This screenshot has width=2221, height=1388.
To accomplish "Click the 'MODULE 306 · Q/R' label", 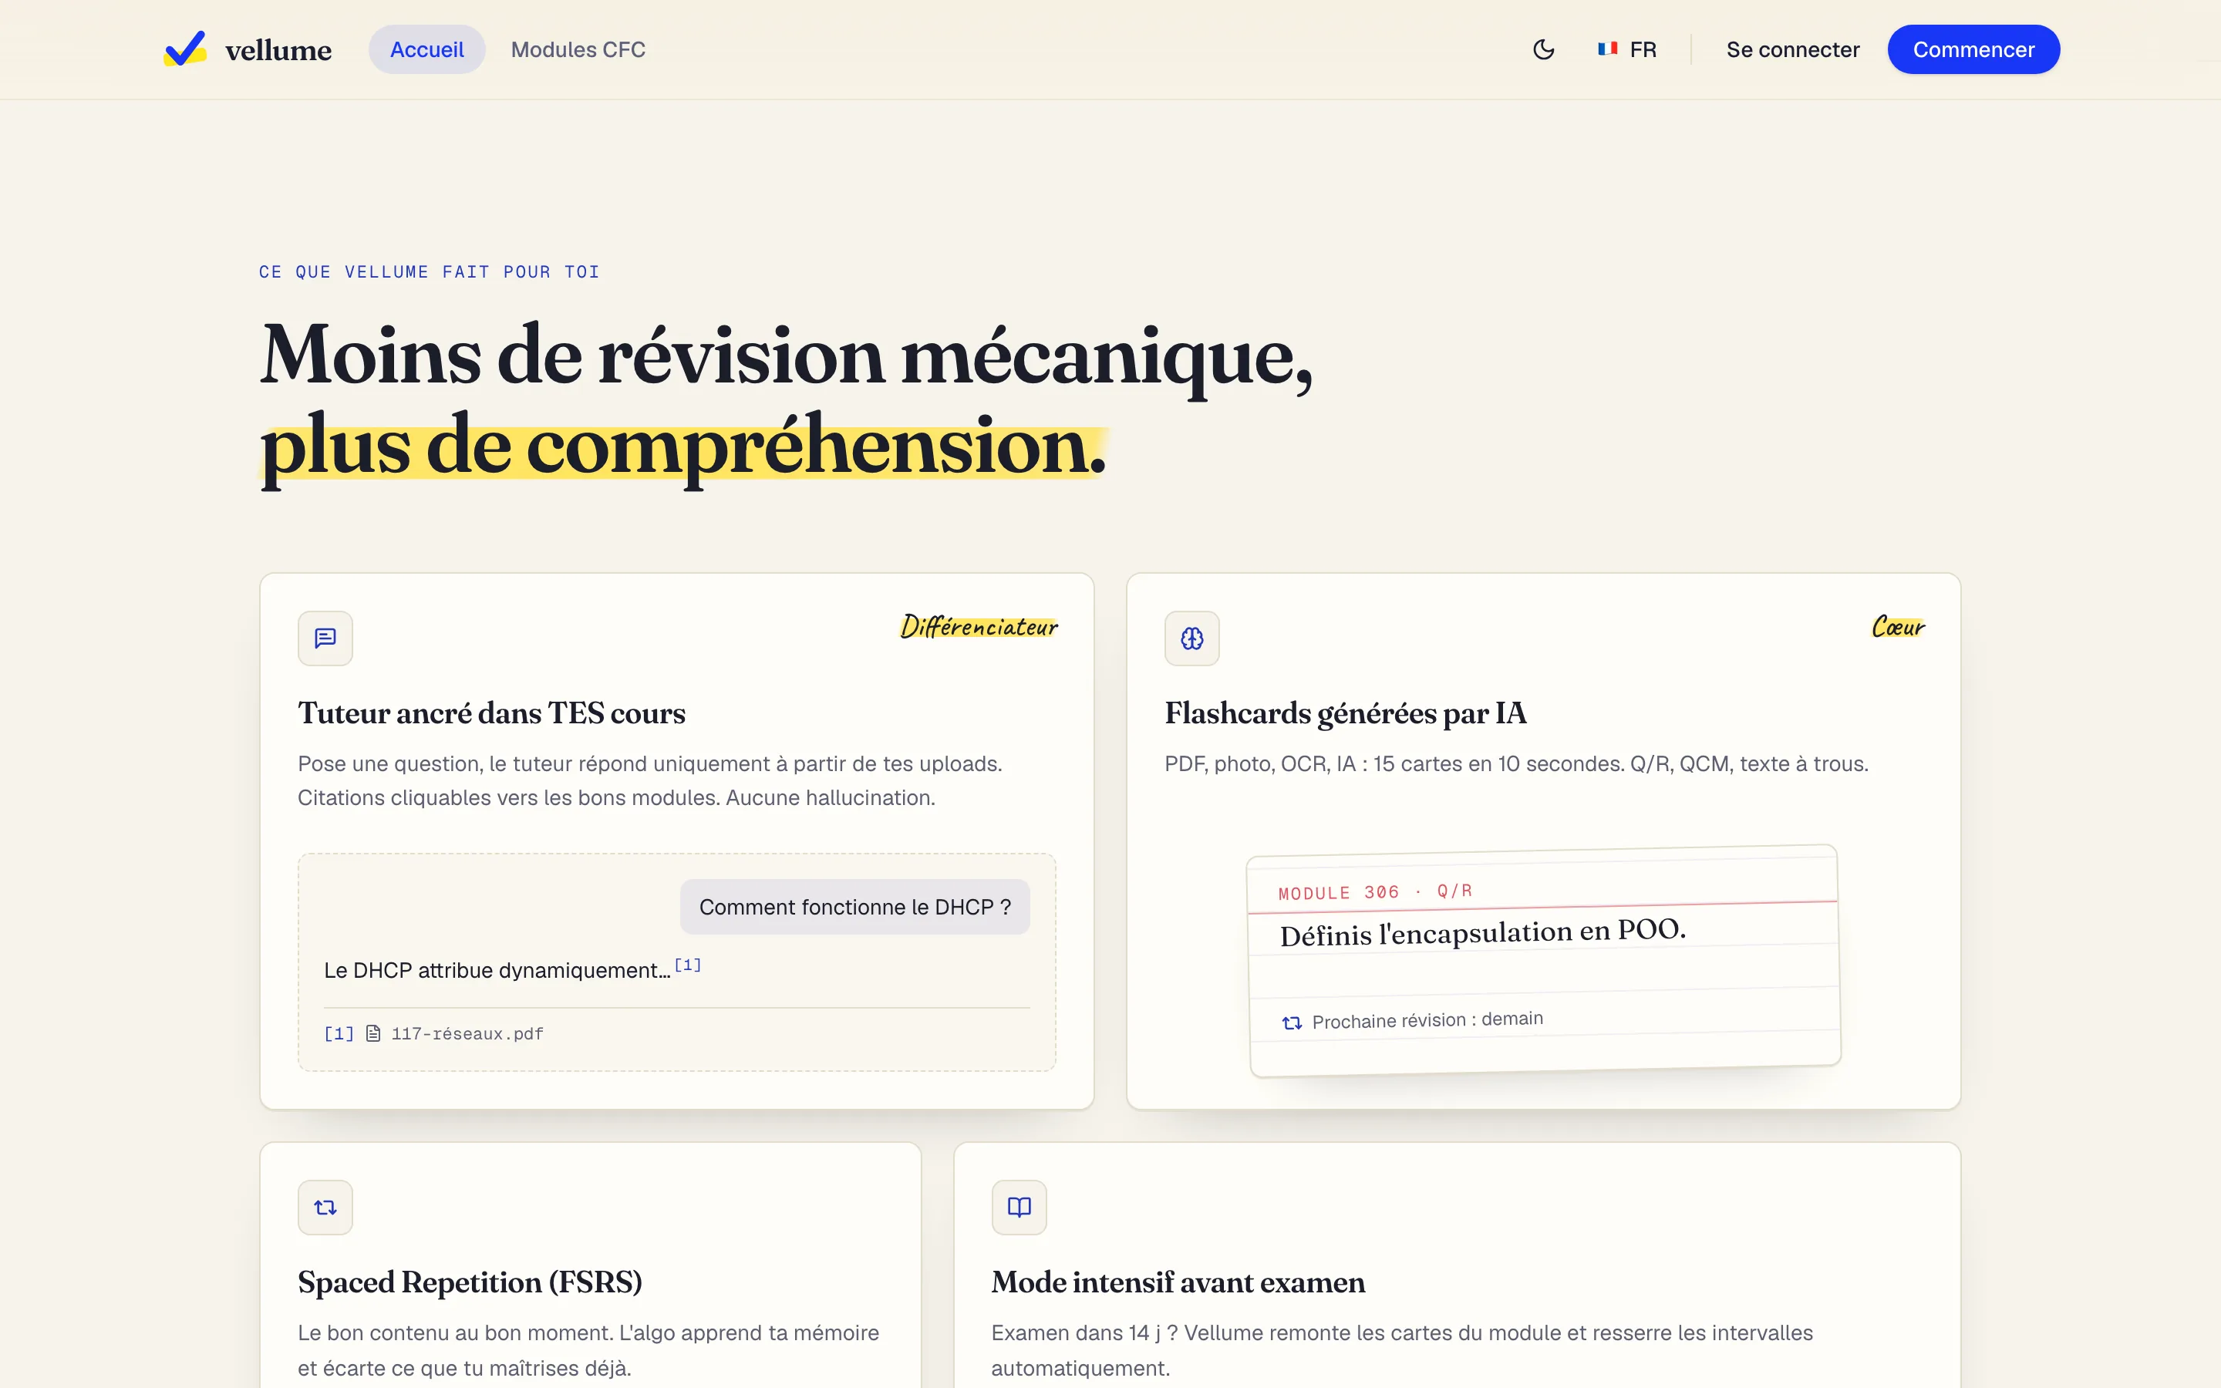I will (1375, 892).
